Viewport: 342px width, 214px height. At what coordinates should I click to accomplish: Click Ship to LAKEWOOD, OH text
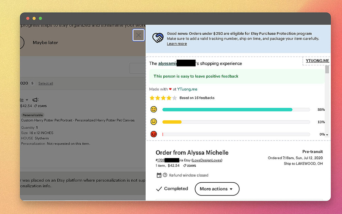[303, 164]
